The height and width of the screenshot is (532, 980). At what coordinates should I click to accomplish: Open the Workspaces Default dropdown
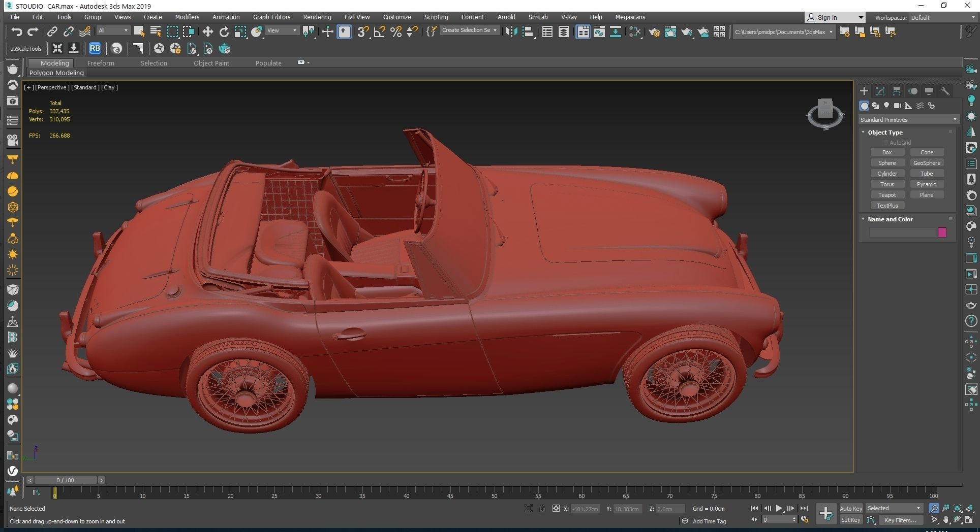pos(943,18)
